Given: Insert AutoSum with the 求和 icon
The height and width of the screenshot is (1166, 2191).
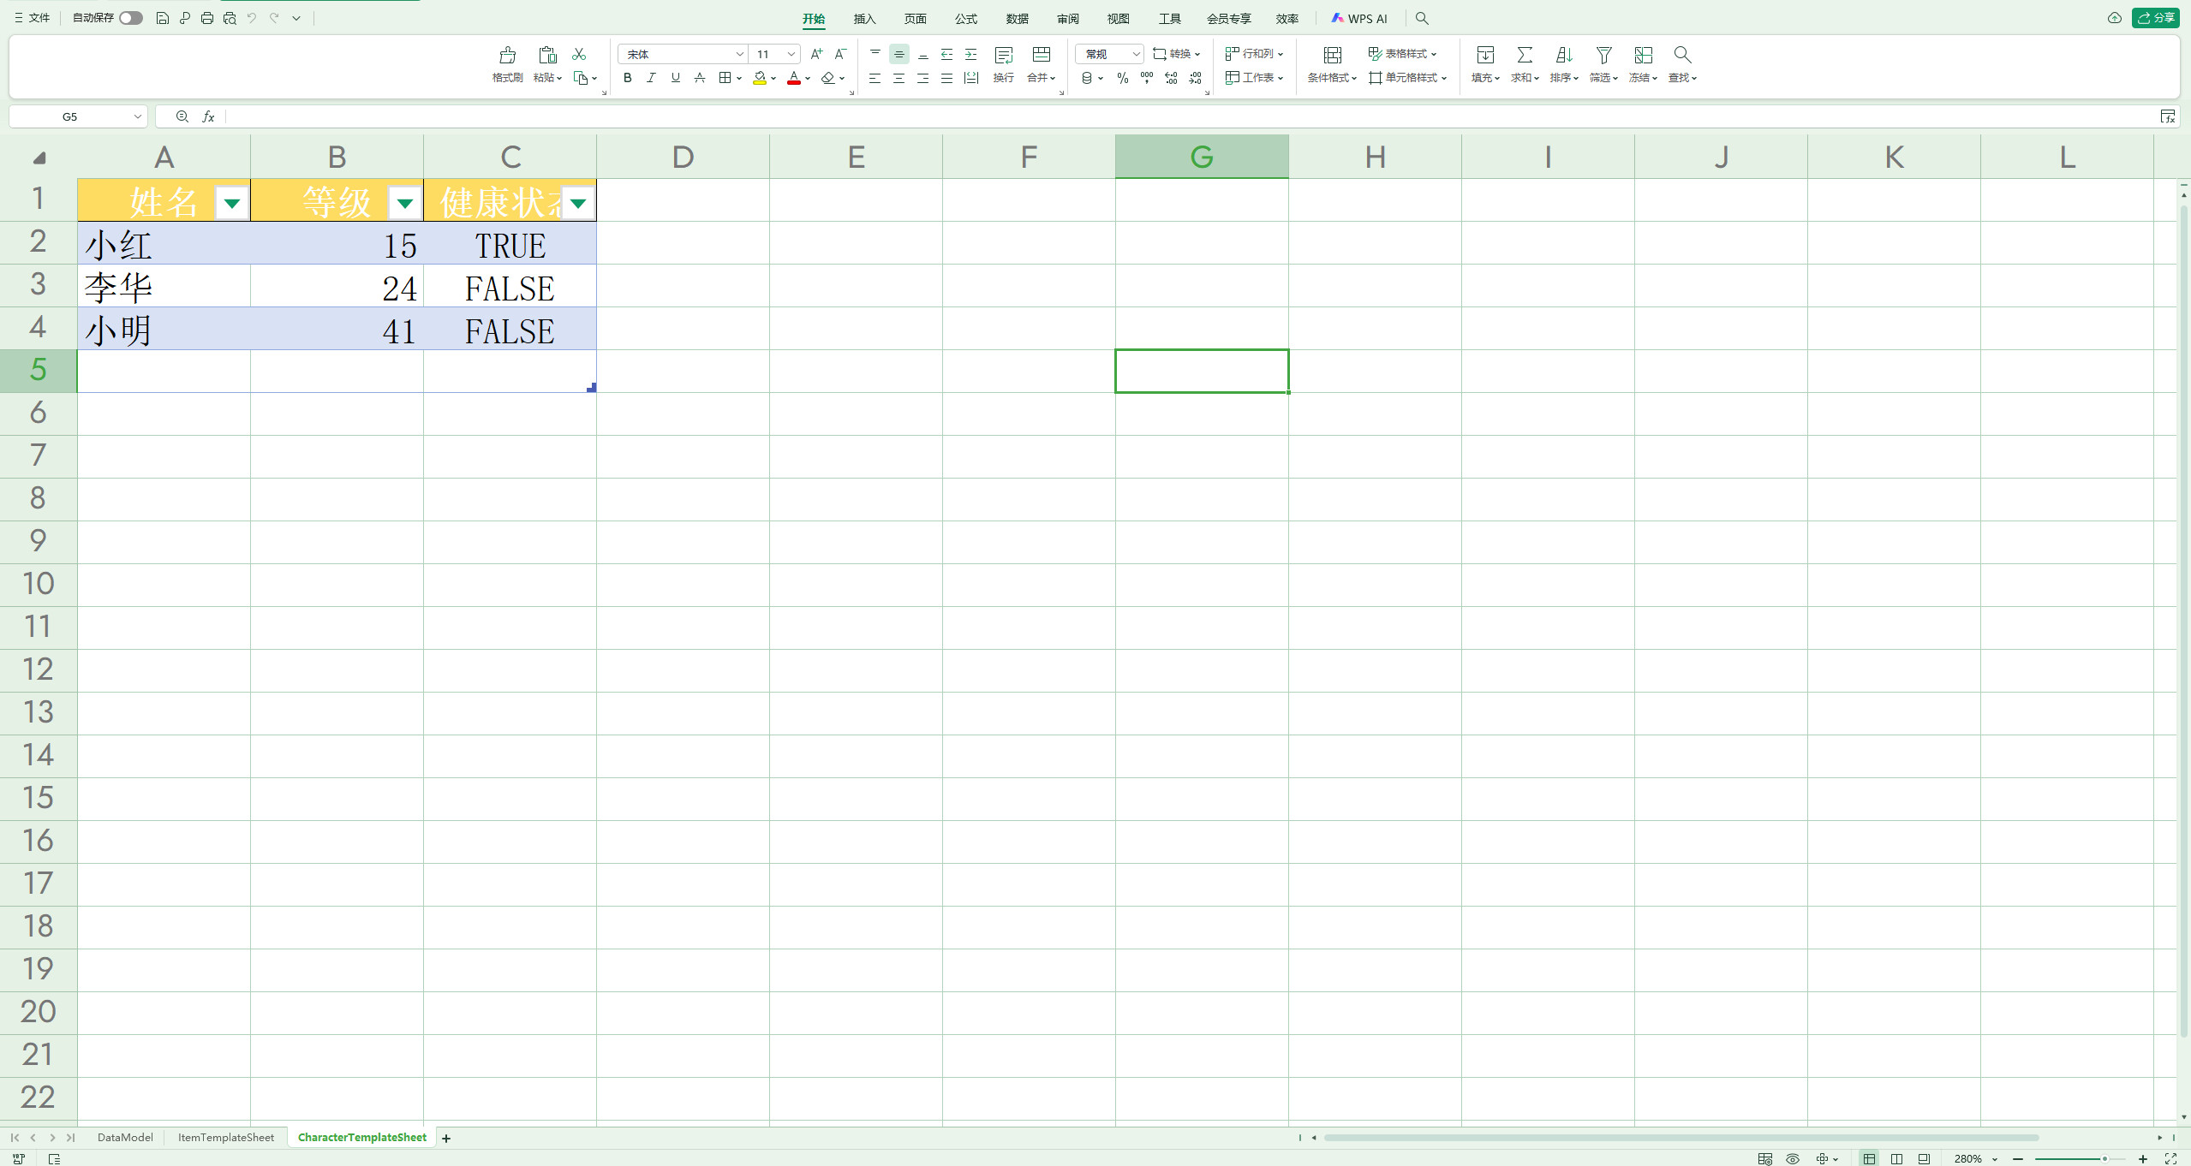Looking at the screenshot, I should (1524, 55).
